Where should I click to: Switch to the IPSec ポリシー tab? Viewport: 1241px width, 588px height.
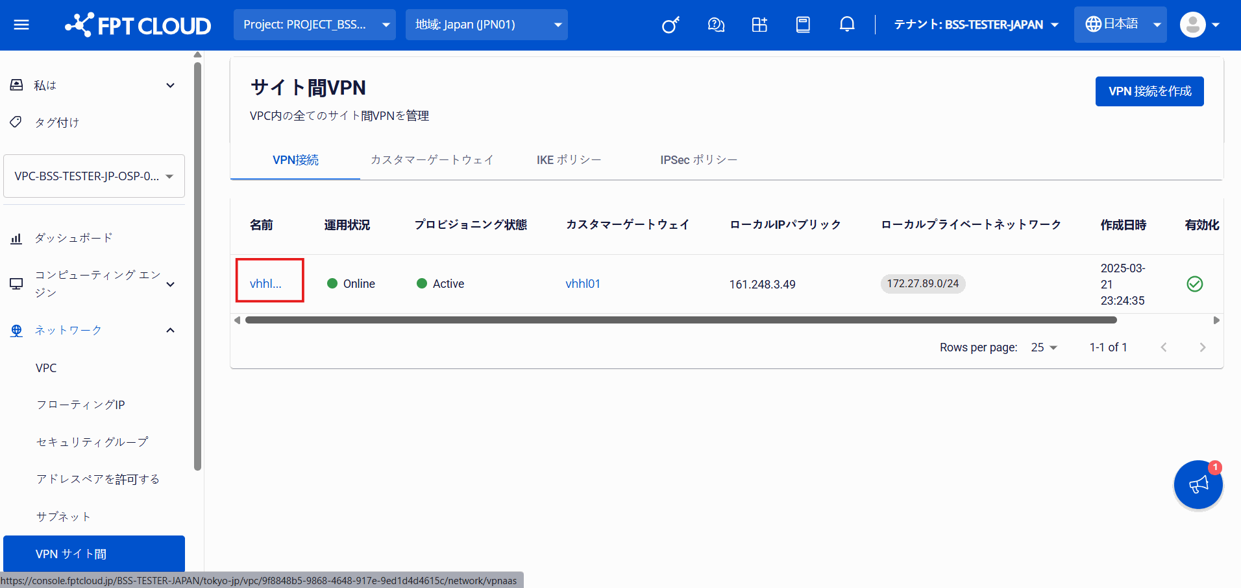(x=699, y=160)
